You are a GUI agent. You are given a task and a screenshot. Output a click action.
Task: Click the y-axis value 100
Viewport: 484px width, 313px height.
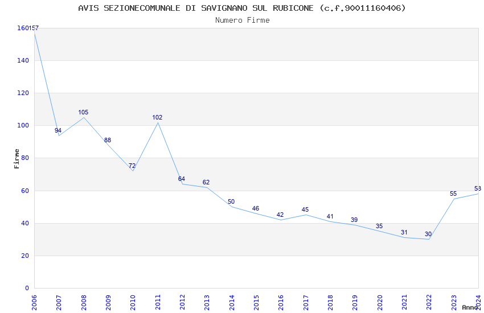[x=23, y=126]
